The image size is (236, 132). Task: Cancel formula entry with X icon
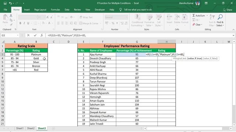point(28,35)
